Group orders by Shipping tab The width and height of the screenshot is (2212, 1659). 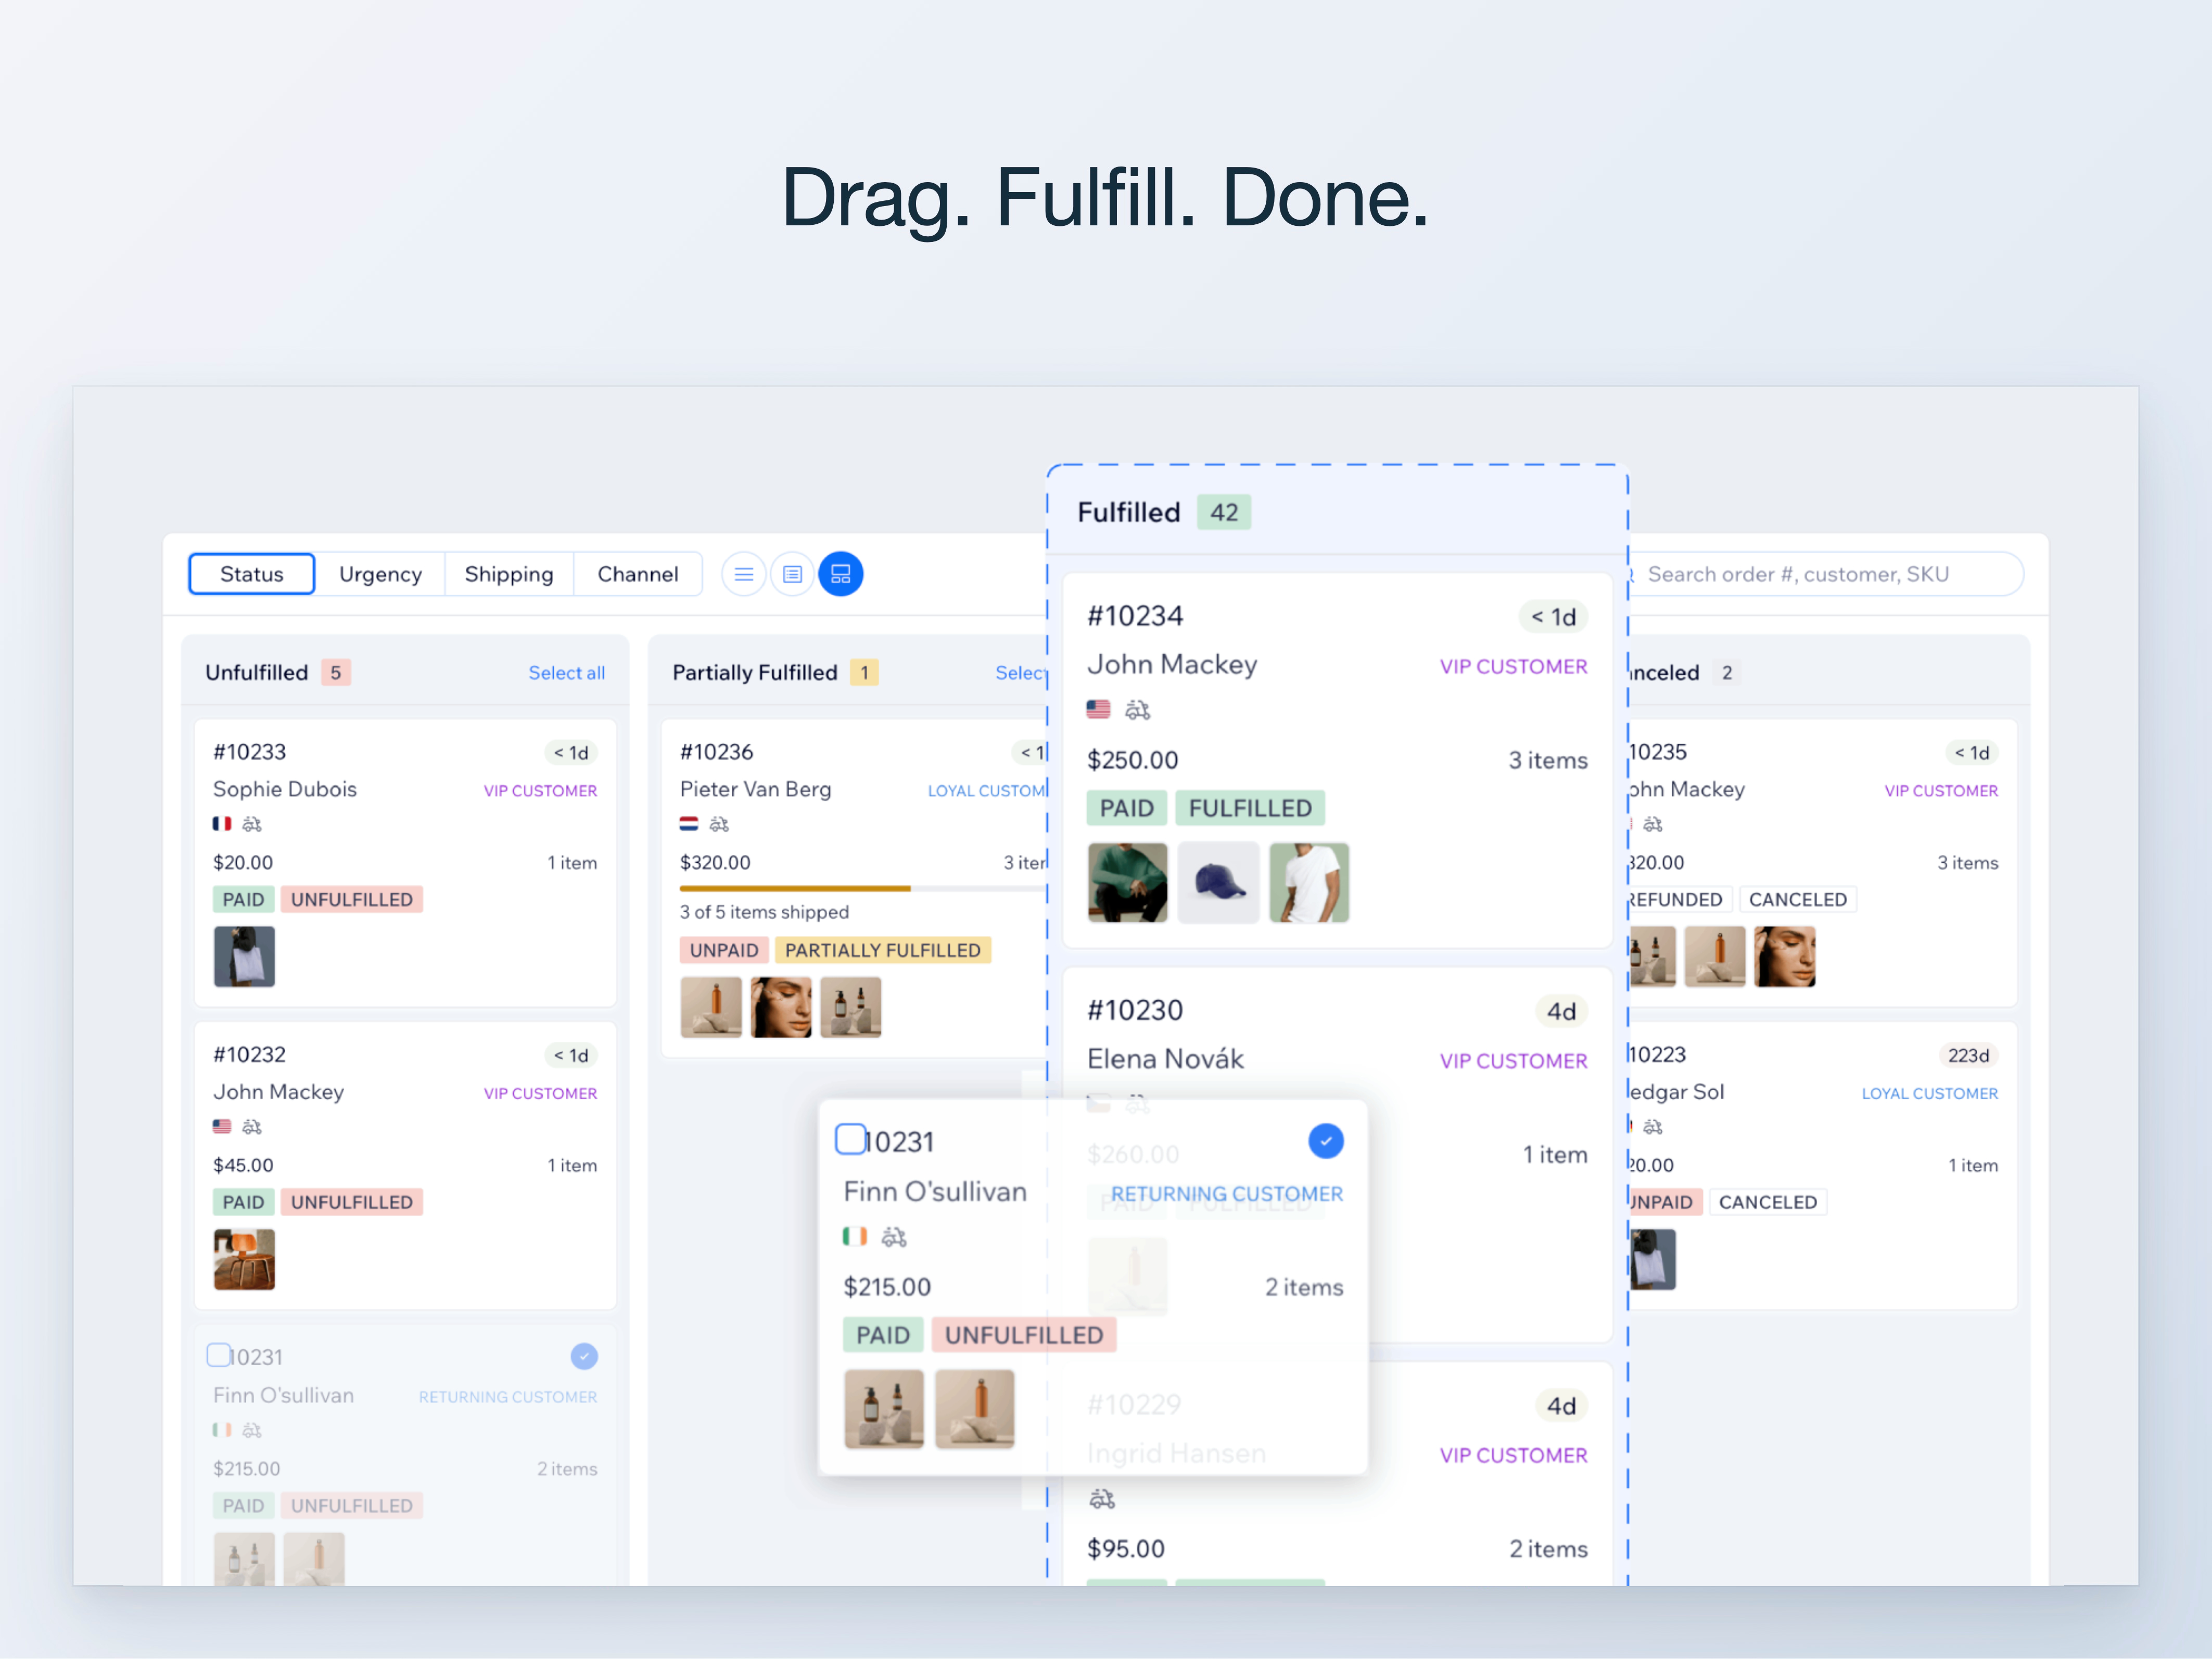(x=508, y=574)
